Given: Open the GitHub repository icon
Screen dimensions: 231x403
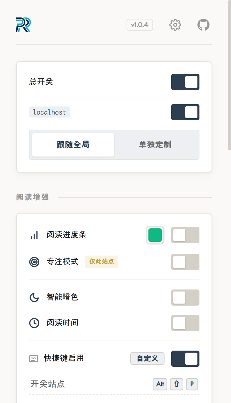Looking at the screenshot, I should point(203,25).
